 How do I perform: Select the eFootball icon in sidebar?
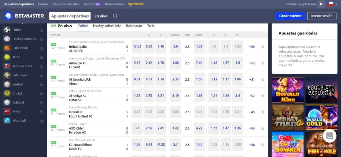pos(7,121)
